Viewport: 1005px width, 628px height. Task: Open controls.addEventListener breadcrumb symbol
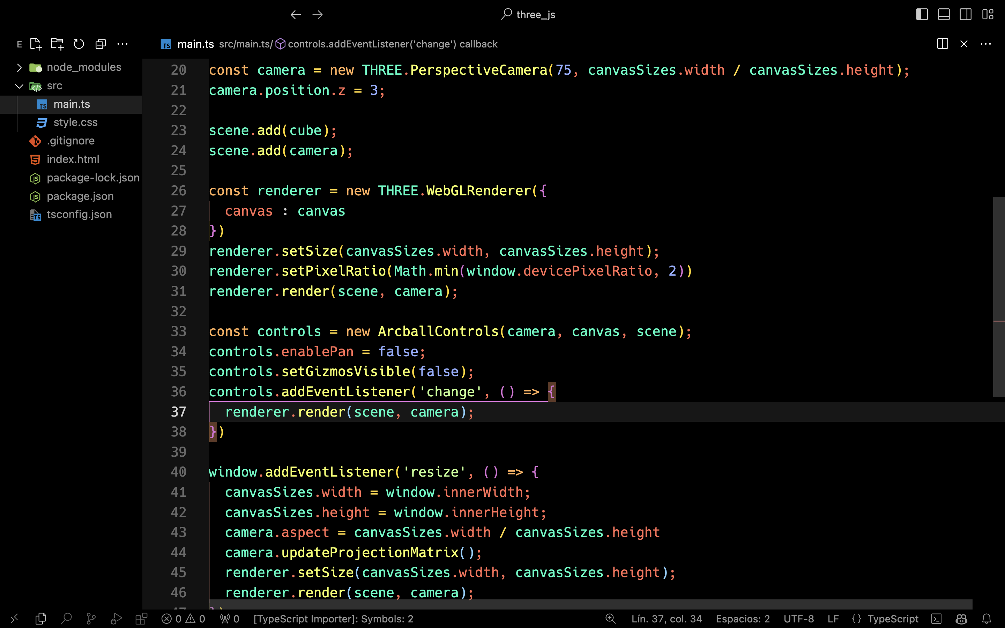(393, 44)
